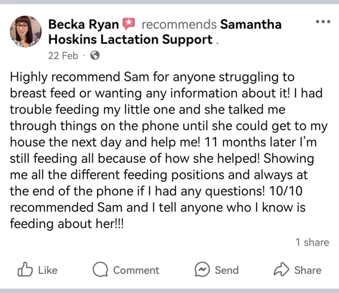Click the word recommends in header
The image size is (339, 293).
coord(179,24)
